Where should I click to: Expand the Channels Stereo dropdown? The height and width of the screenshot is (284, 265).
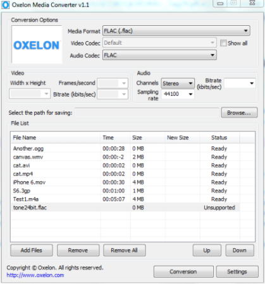click(178, 83)
